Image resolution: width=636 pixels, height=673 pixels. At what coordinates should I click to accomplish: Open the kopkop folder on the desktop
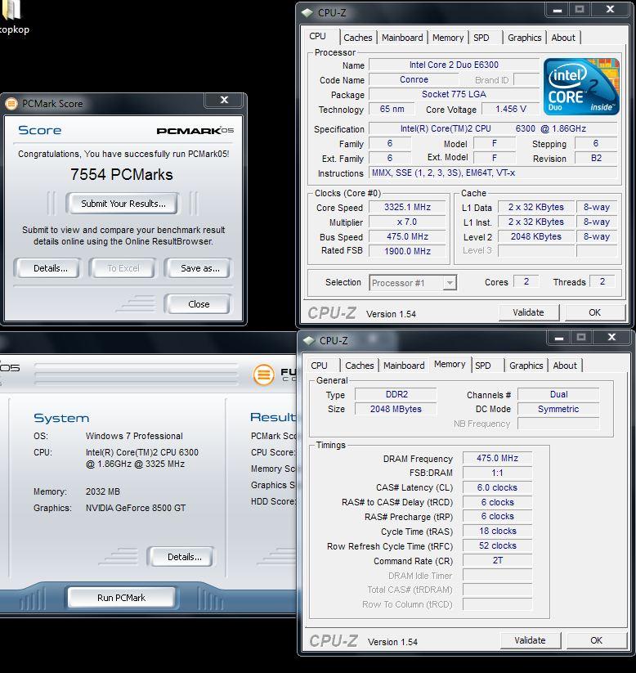point(12,17)
